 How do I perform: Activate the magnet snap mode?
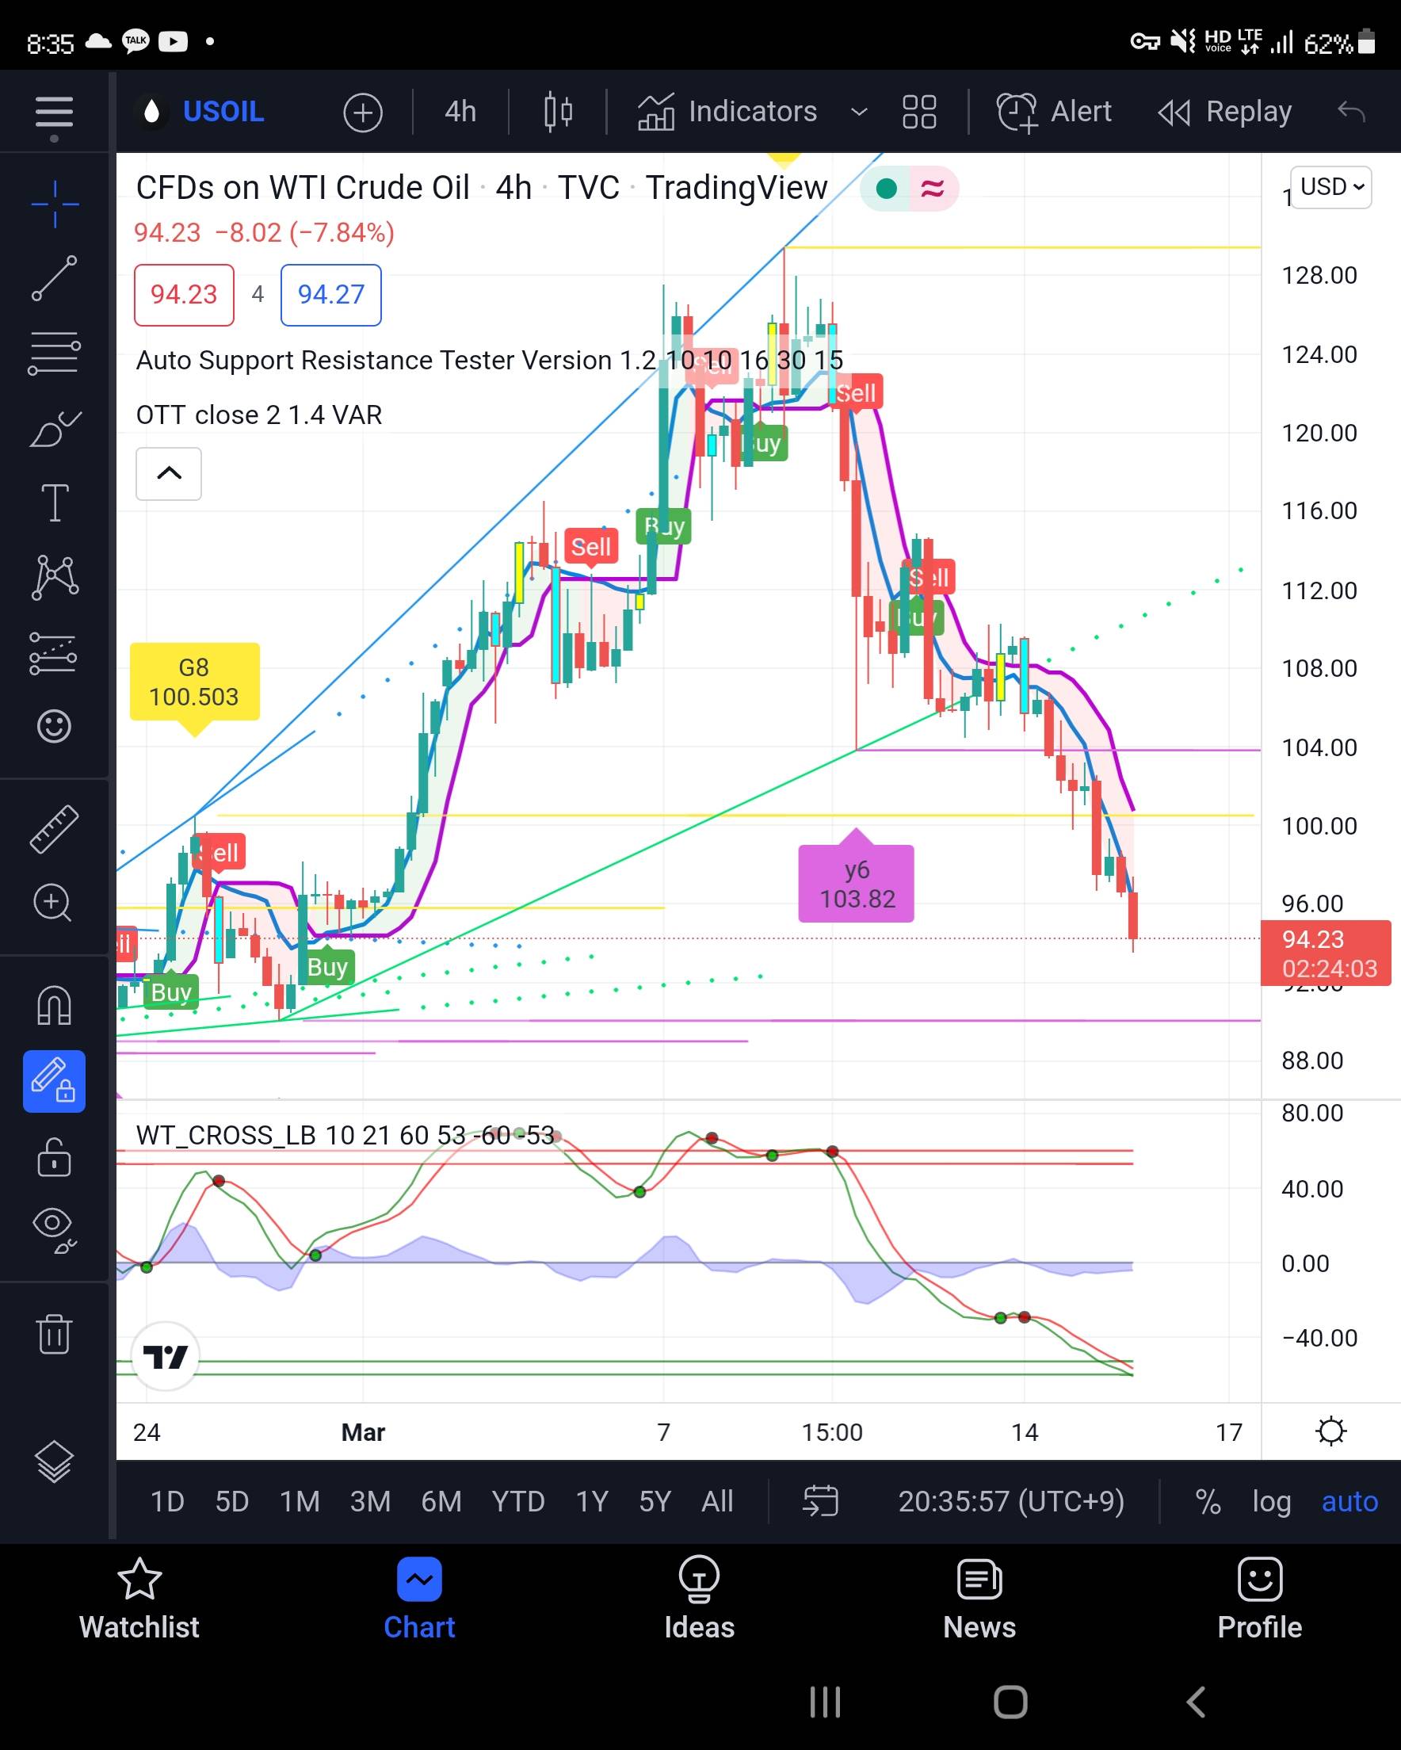point(55,1006)
